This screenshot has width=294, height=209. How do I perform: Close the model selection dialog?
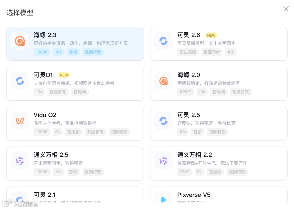coord(286,9)
